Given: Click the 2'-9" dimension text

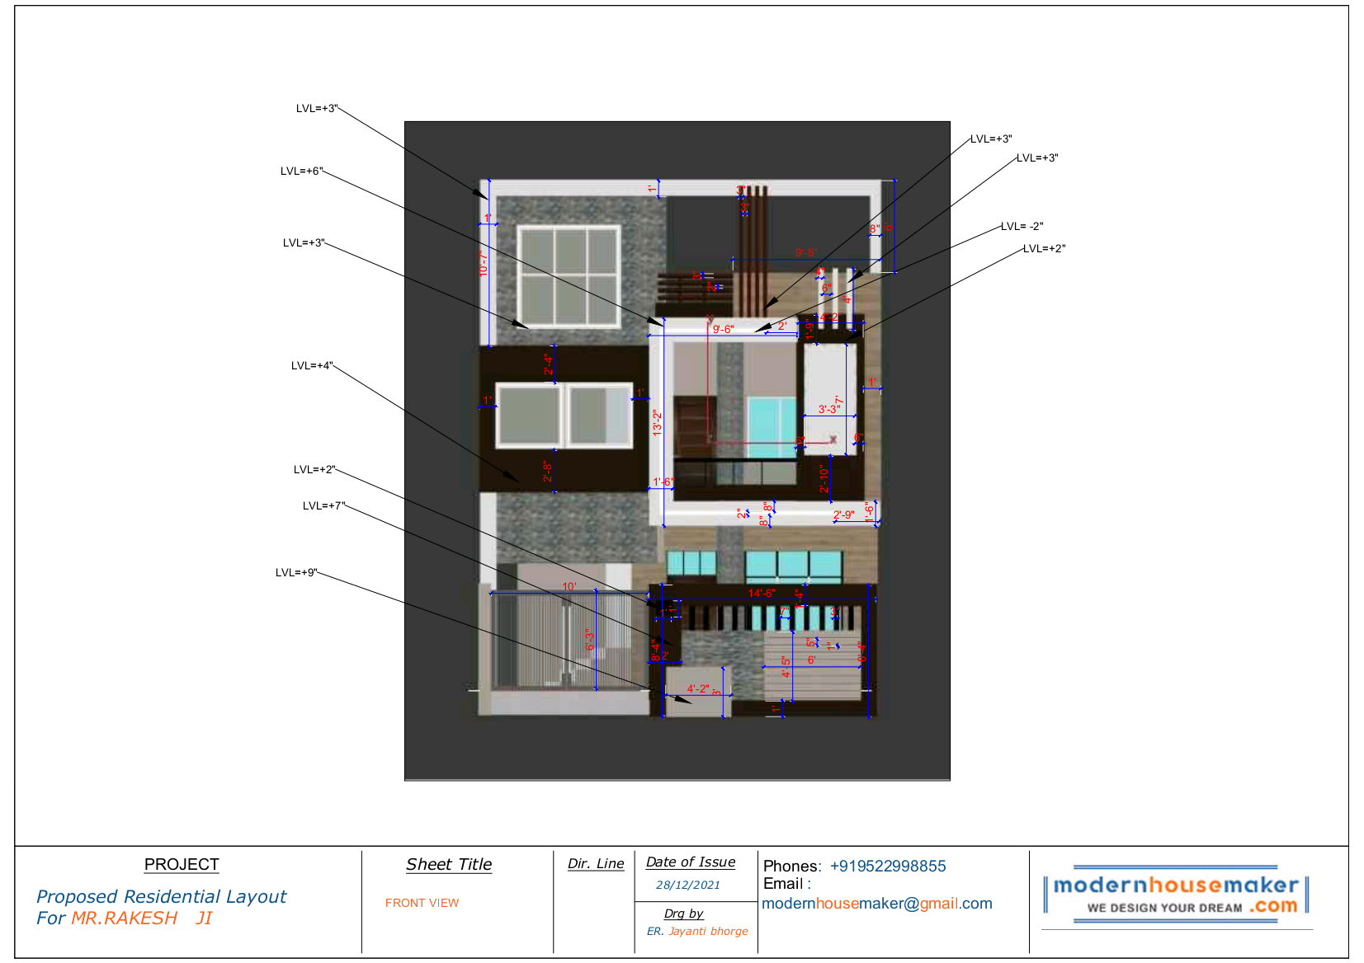Looking at the screenshot, I should pyautogui.click(x=843, y=515).
